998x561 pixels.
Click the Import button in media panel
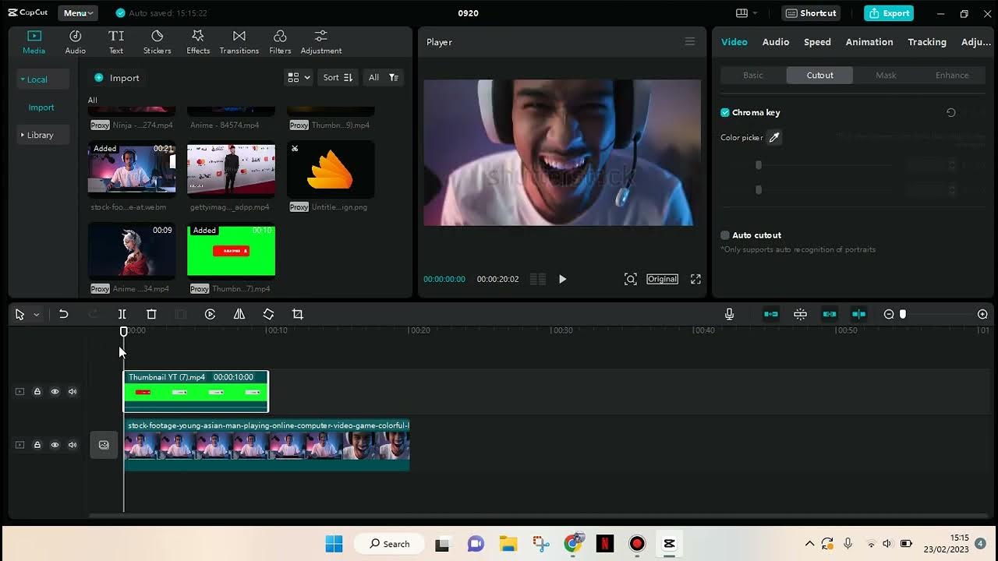(x=117, y=78)
